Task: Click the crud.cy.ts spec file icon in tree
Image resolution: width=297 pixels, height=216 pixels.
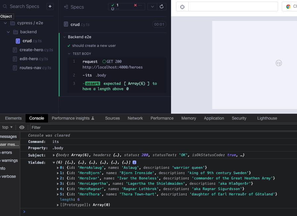Action: coord(18,41)
